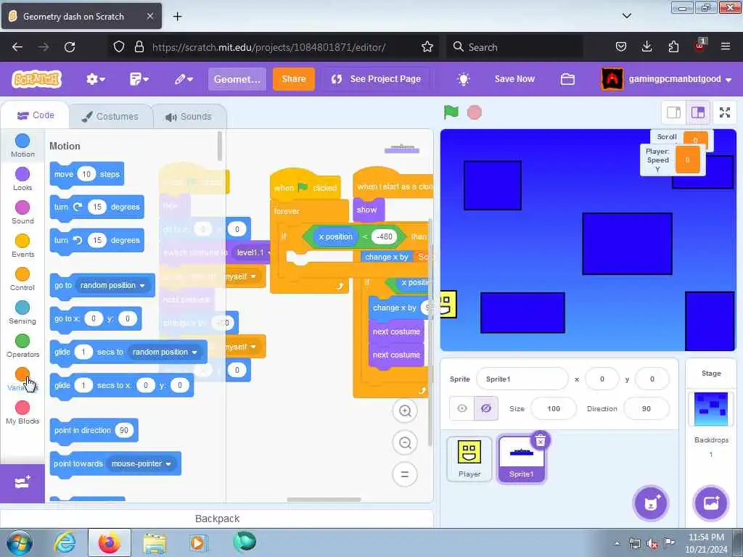
Task: Open the Edit pencil menu
Action: click(x=184, y=79)
